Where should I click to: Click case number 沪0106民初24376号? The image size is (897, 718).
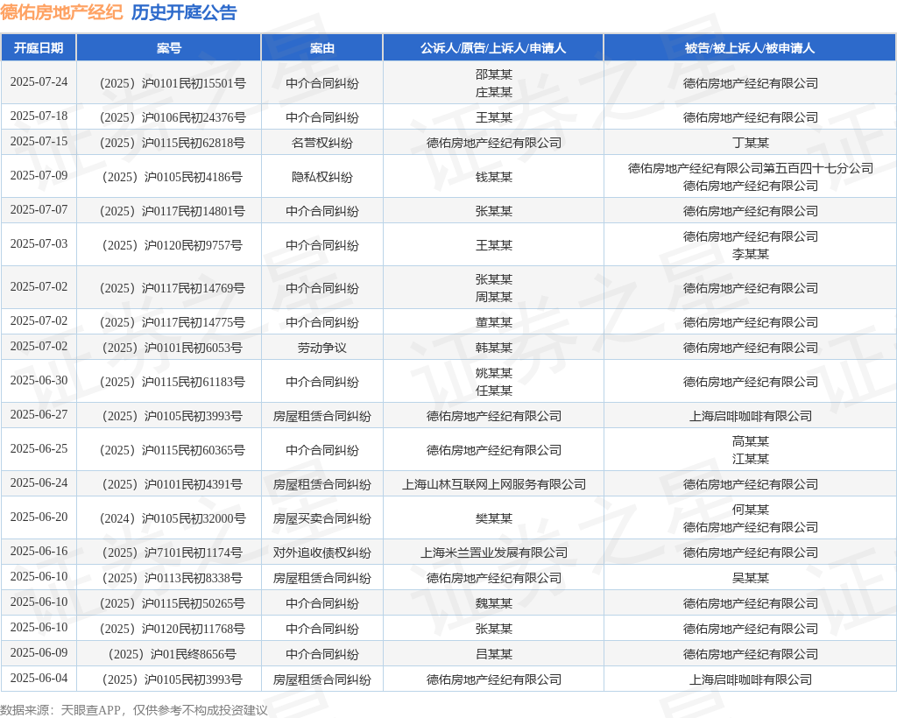173,117
